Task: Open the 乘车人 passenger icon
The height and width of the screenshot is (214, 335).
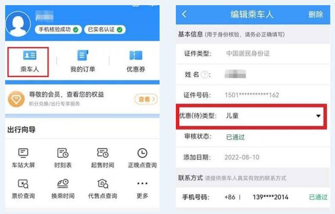Action: (30, 55)
